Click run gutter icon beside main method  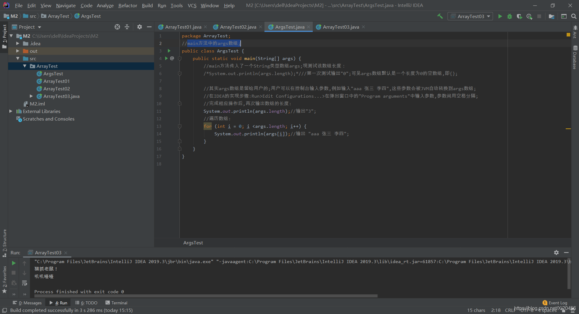pyautogui.click(x=166, y=58)
